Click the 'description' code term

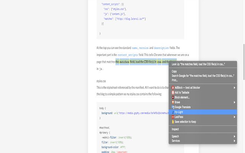click(161, 48)
